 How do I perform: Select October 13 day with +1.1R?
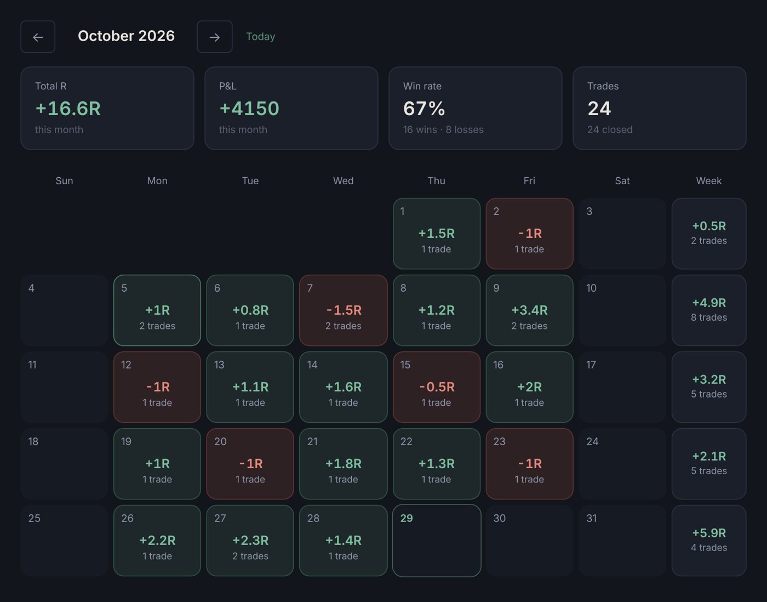pyautogui.click(x=250, y=387)
